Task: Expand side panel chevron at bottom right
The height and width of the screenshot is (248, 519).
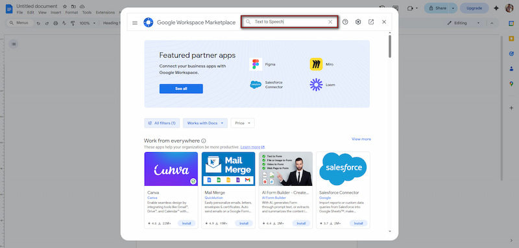Action: [511, 240]
